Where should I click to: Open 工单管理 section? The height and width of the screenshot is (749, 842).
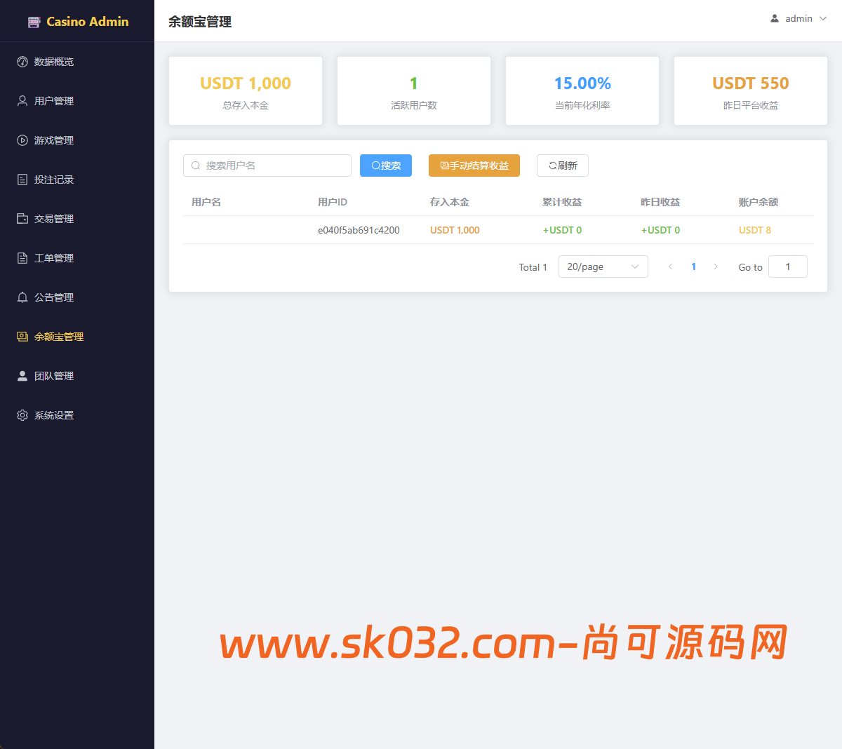77,258
